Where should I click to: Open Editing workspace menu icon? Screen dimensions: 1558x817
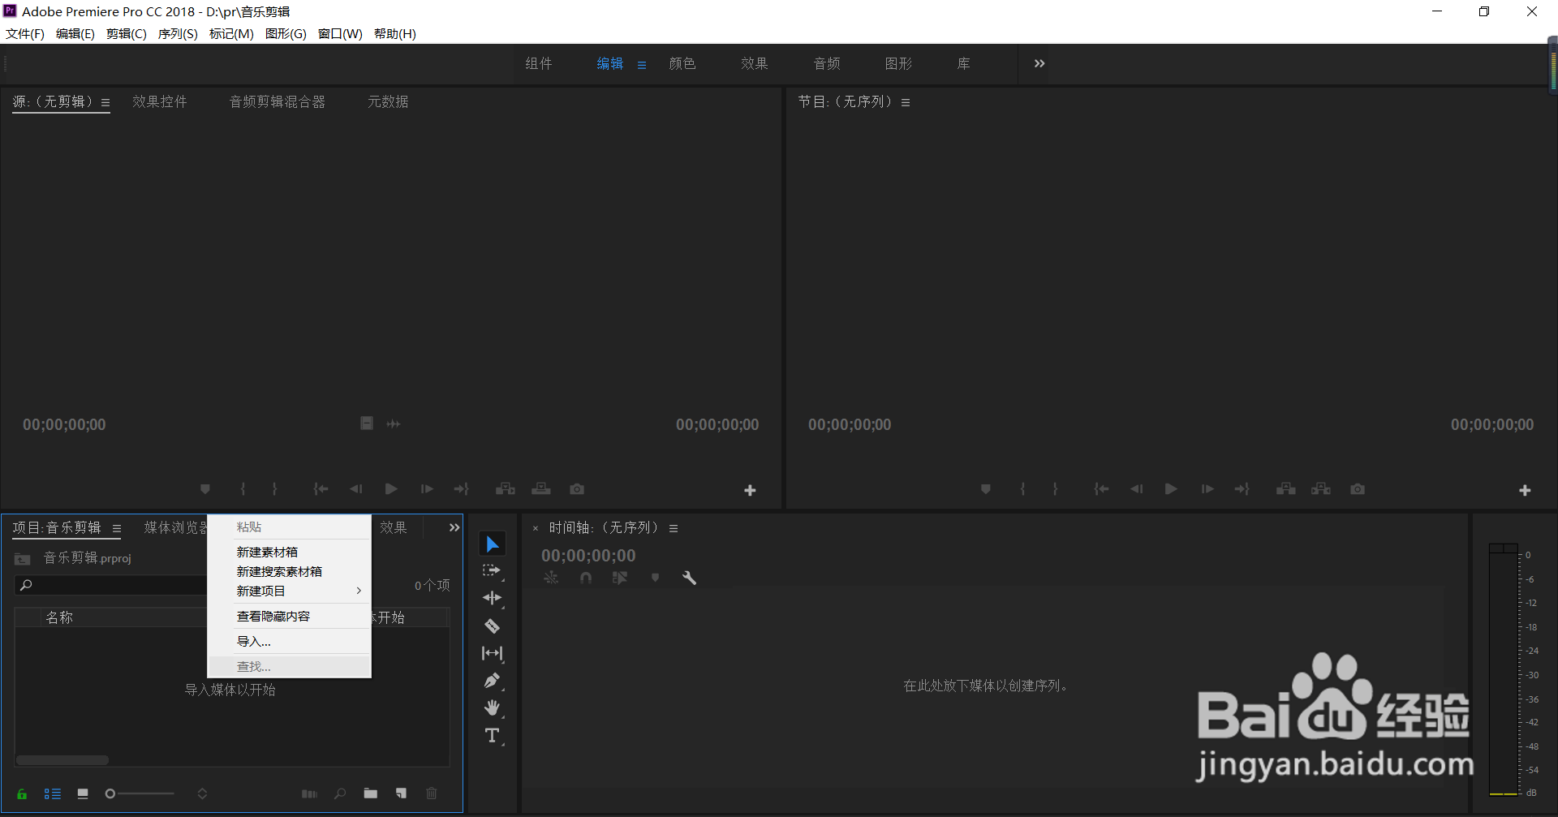pos(642,65)
